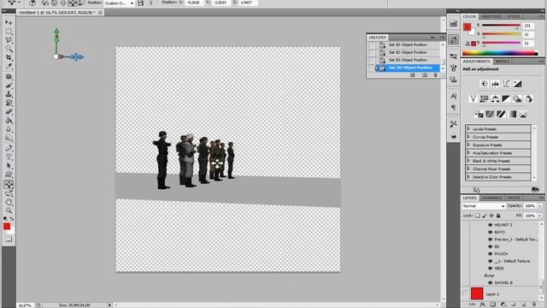Select the History Brush tool
Screen dimensions: 547x308
pyautogui.click(x=9, y=103)
